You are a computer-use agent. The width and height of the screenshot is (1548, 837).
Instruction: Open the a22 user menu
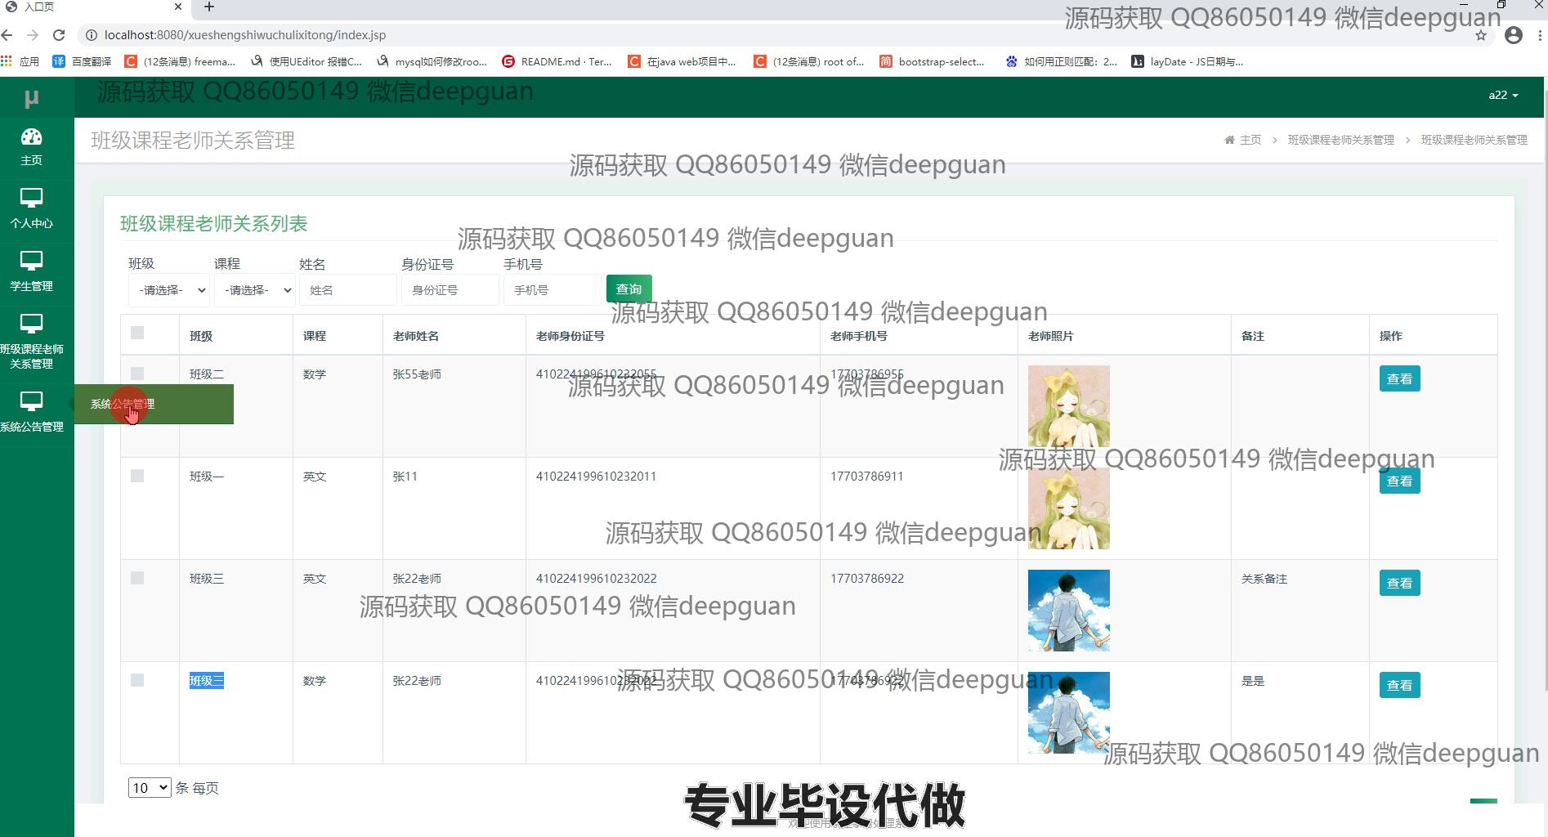1502,95
